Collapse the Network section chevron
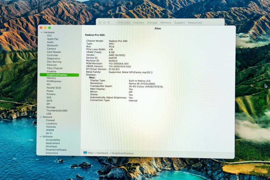Viewport: 270px width, 180px height. click(x=41, y=117)
